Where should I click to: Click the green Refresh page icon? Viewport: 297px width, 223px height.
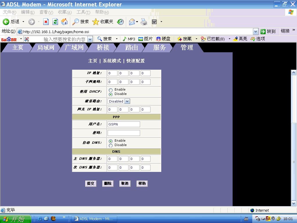(55, 22)
